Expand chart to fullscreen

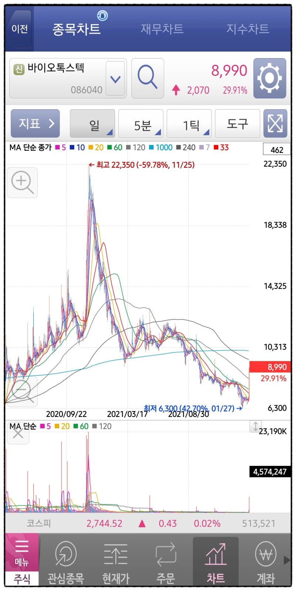coord(275,124)
